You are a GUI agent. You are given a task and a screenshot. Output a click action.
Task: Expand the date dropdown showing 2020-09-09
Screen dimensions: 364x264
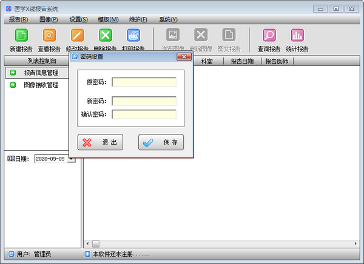pyautogui.click(x=72, y=159)
